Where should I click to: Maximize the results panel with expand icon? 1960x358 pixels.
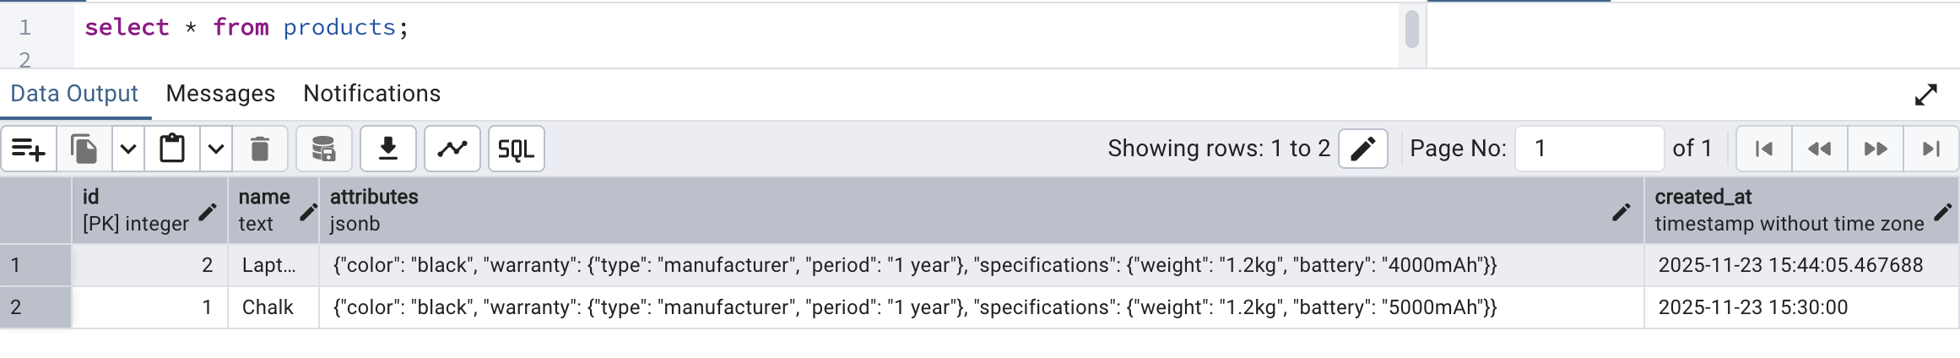(1926, 95)
